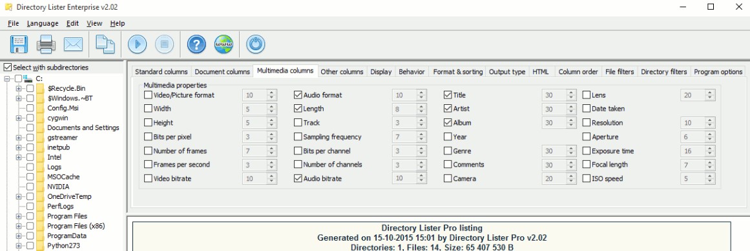
Task: Select the HTML tab
Action: point(541,71)
